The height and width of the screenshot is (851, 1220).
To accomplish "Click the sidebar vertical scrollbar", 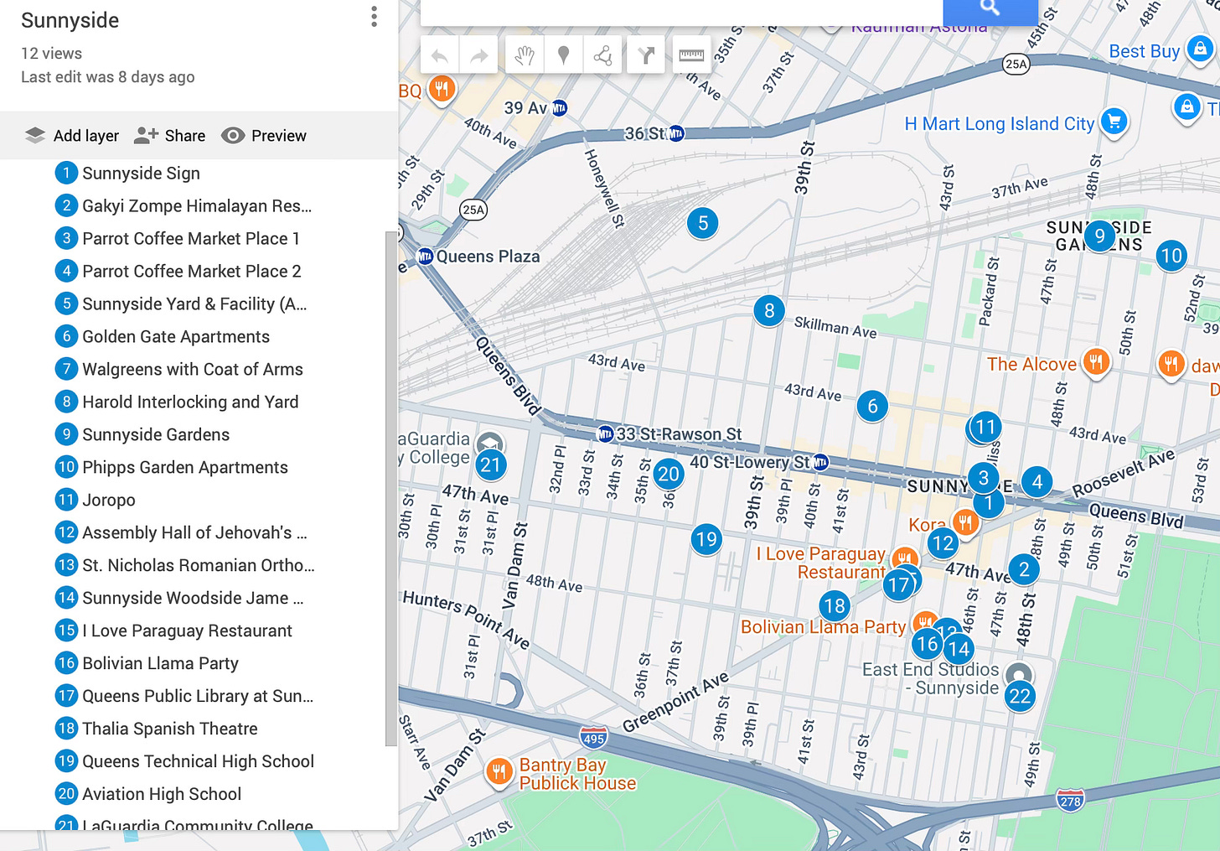I will [x=390, y=489].
